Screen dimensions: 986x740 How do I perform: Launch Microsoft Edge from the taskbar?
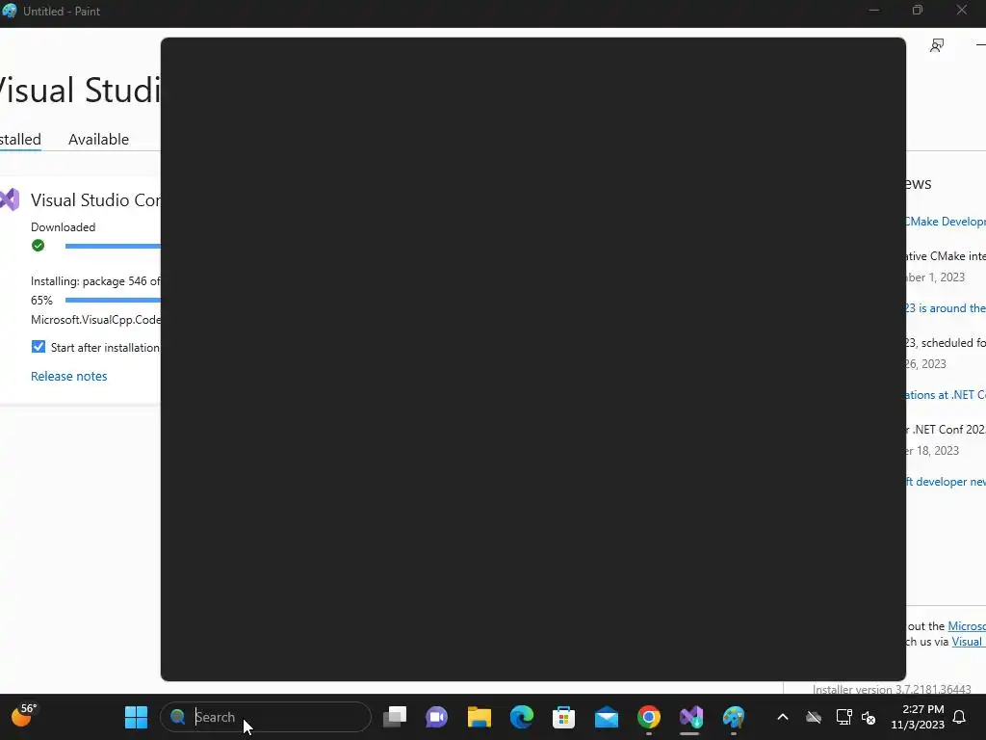[521, 717]
